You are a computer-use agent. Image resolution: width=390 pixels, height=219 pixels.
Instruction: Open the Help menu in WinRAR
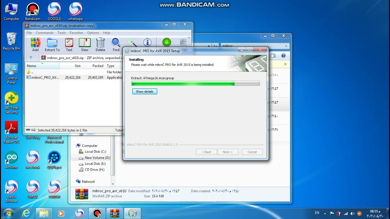point(107,33)
